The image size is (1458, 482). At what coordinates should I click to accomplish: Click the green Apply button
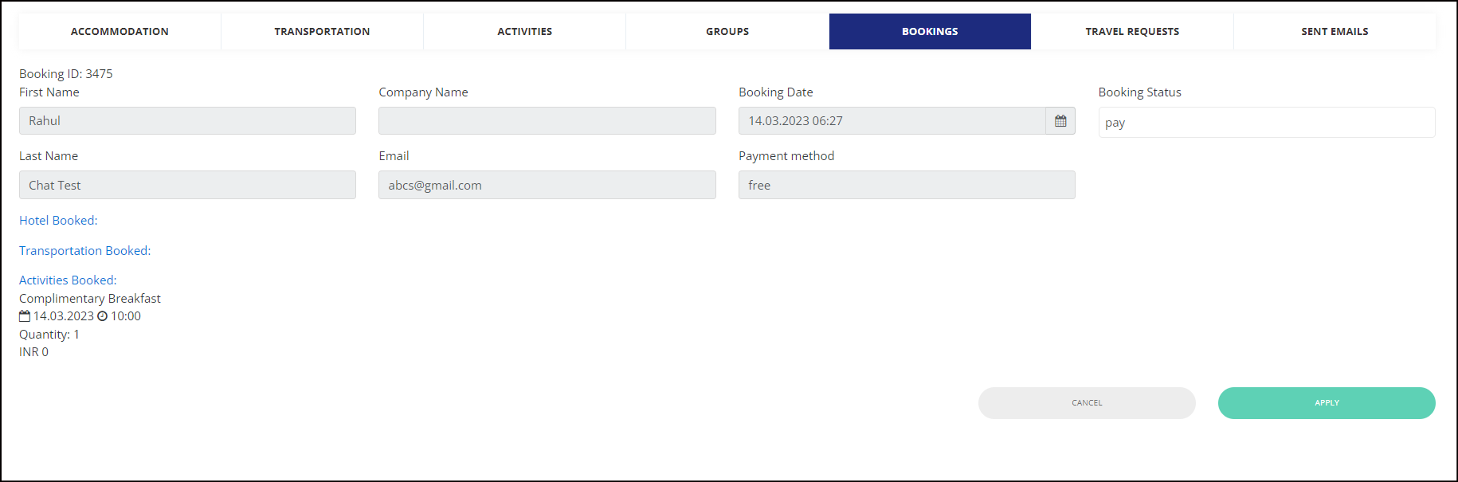tap(1327, 403)
